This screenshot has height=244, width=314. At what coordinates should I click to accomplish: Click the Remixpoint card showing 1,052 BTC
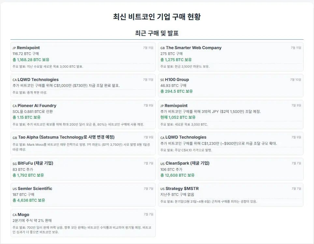pos(231,115)
